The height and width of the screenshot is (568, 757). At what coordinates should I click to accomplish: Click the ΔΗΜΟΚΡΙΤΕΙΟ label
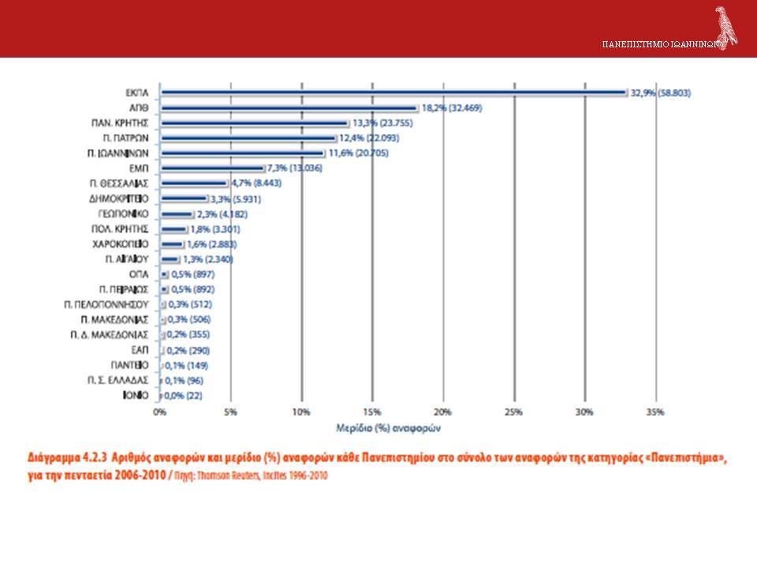pyautogui.click(x=119, y=199)
